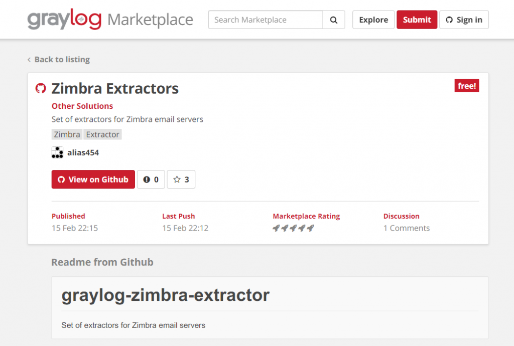The height and width of the screenshot is (346, 514).
Task: Click the graylog-zimbra-extractor readme heading
Action: 165,295
